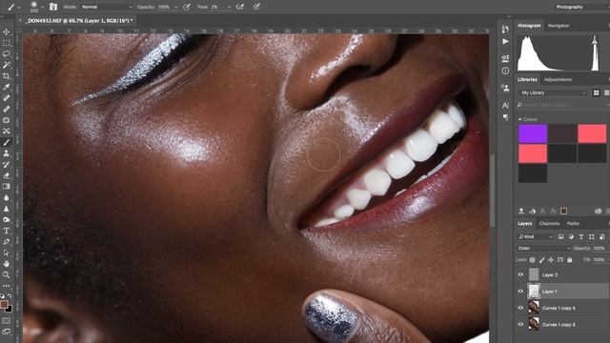Select the Clone Stamp tool
Viewport: 610px width, 343px height.
click(7, 153)
